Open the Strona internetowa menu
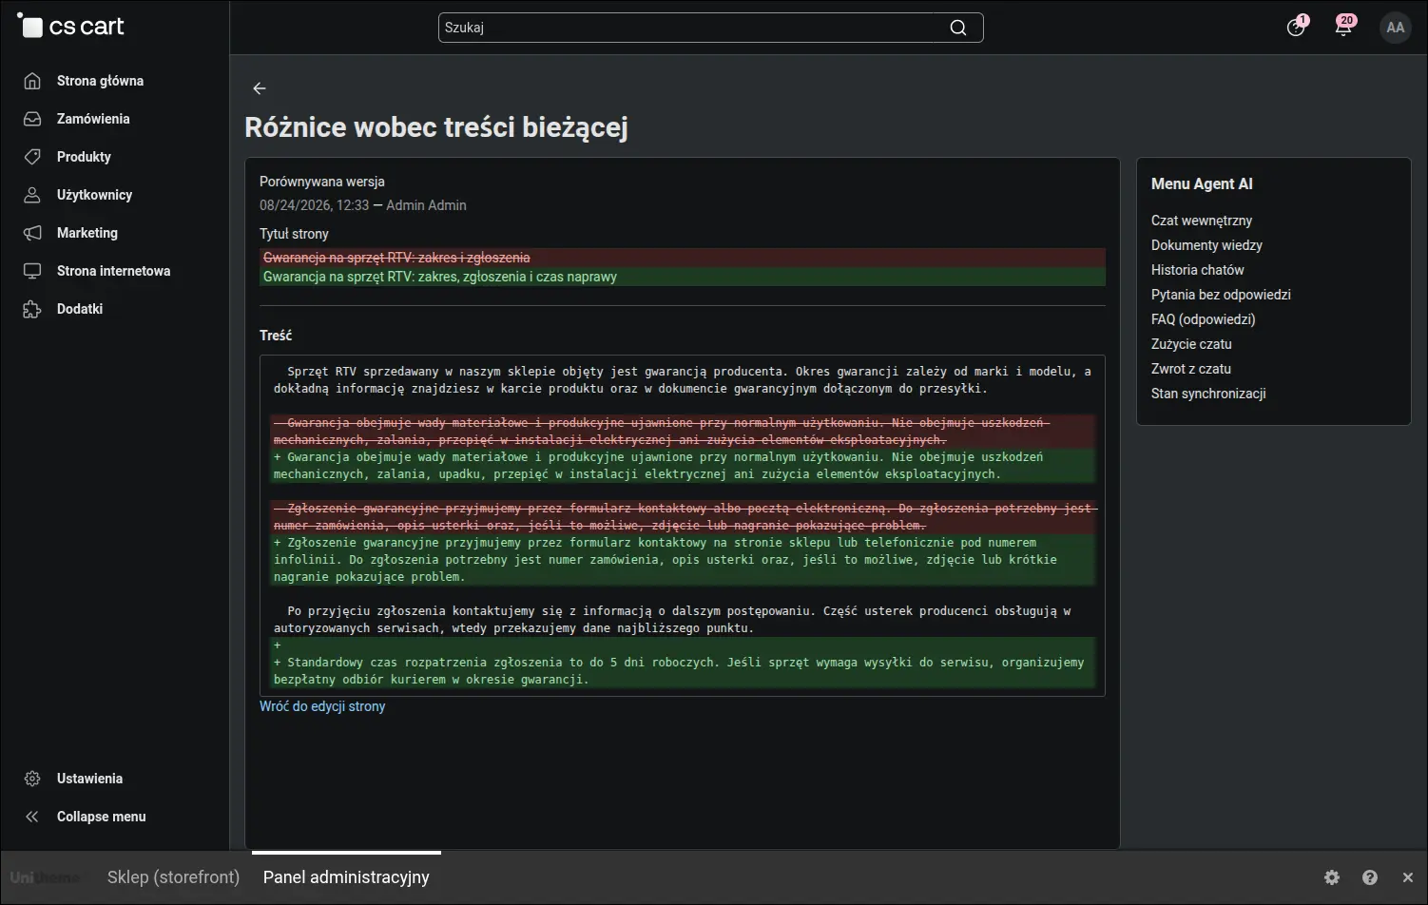This screenshot has height=905, width=1428. tap(113, 271)
